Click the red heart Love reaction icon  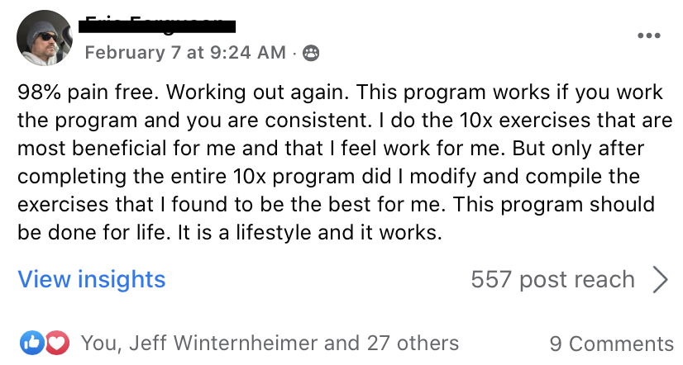click(x=57, y=343)
